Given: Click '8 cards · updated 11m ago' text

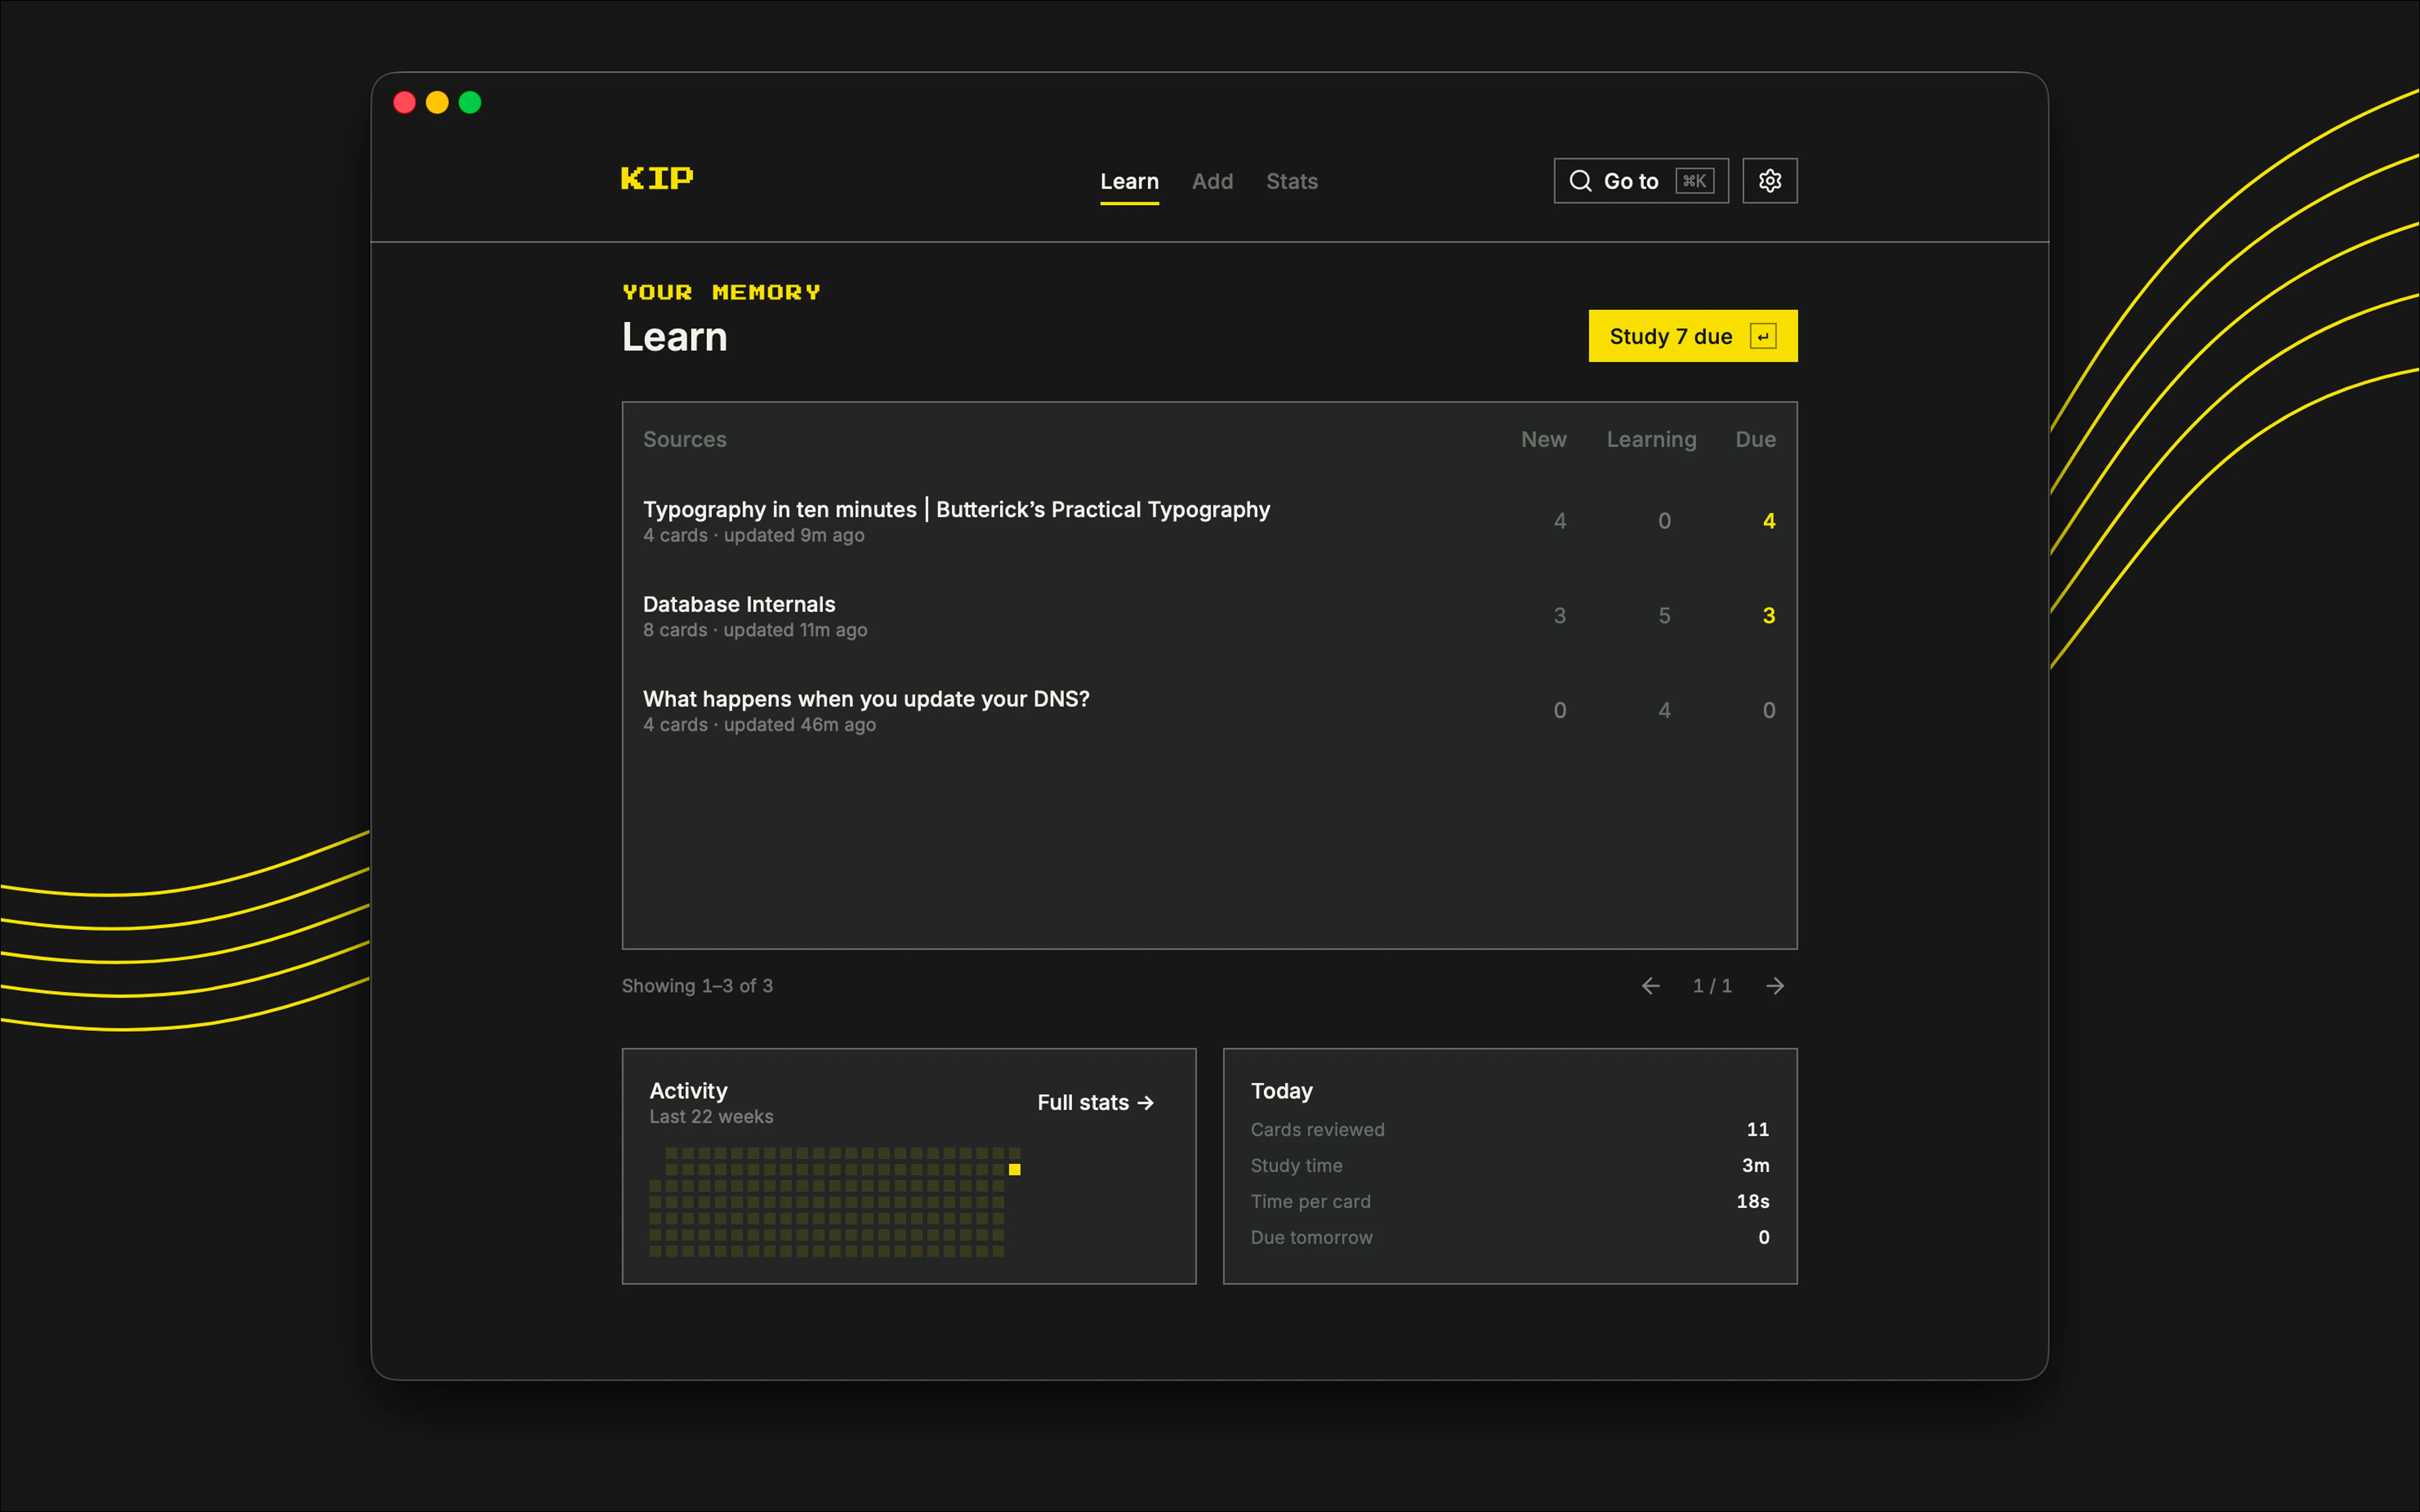Looking at the screenshot, I should [x=755, y=631].
